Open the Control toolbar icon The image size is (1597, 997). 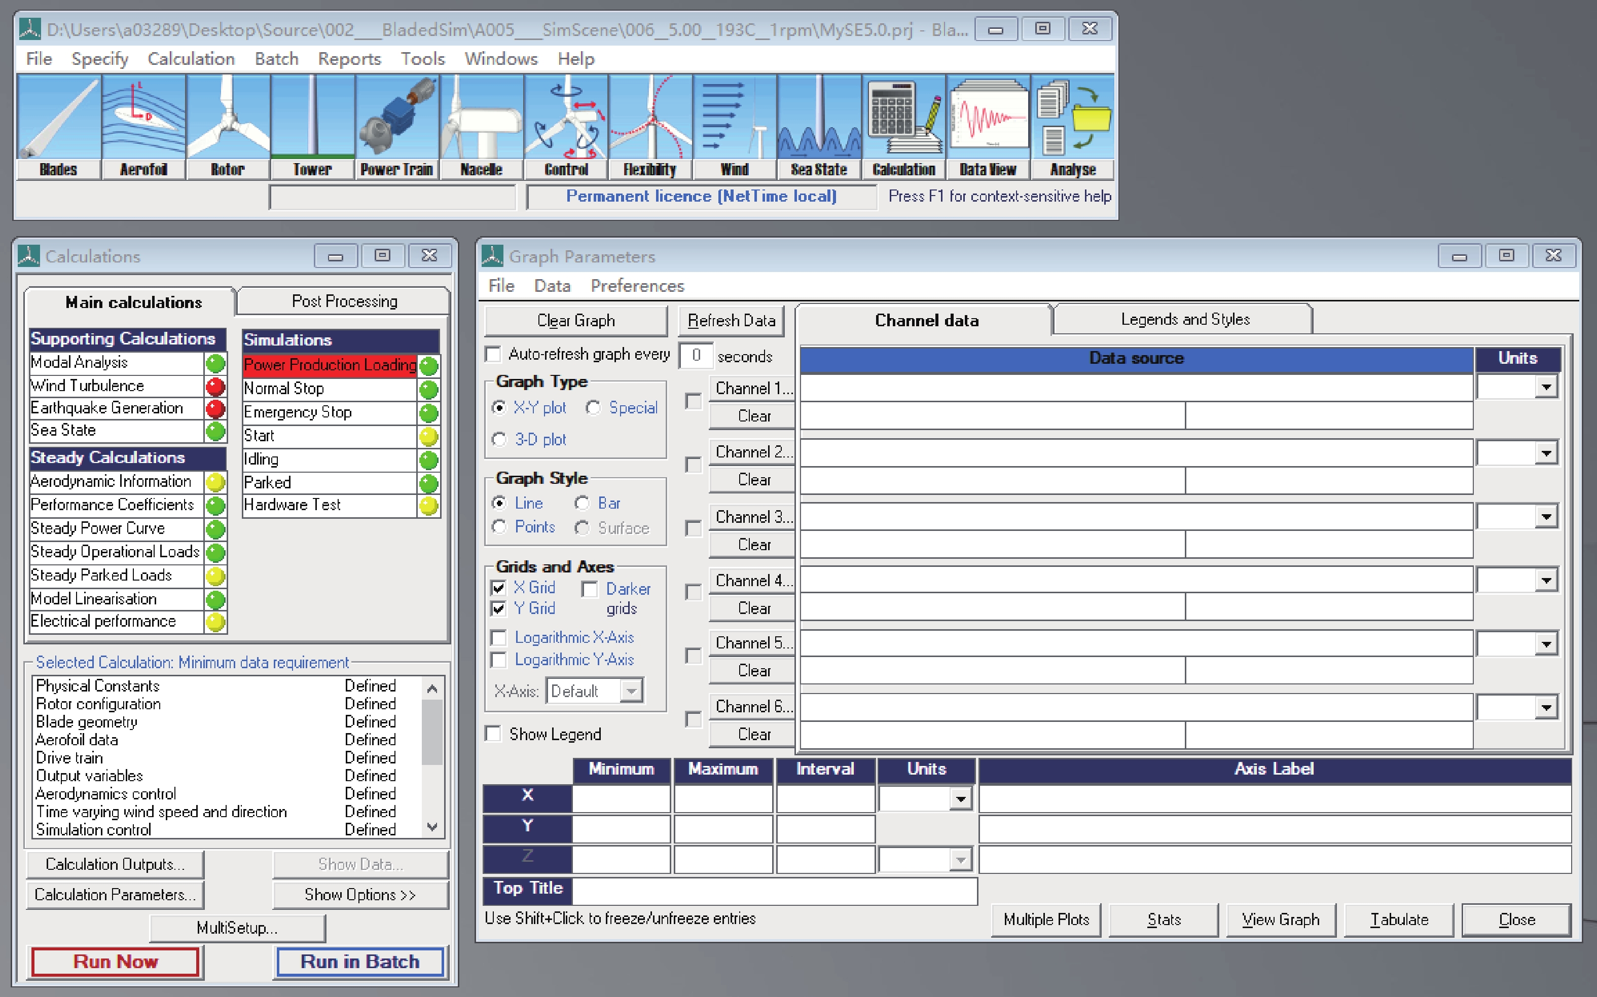566,127
